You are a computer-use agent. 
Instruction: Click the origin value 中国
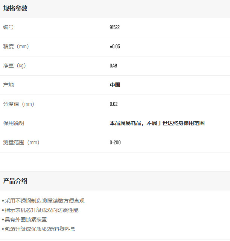point(115,85)
